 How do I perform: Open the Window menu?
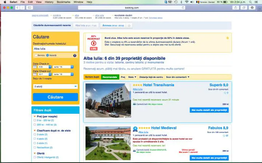tap(78, 2)
